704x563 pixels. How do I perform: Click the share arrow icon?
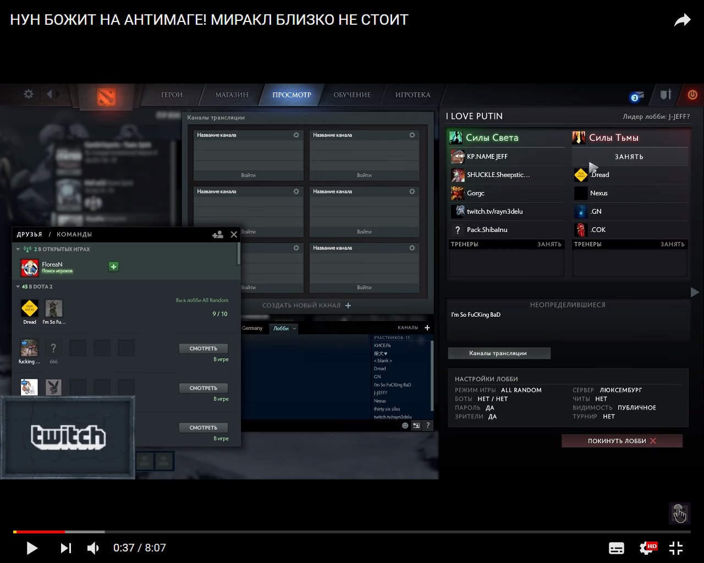(682, 20)
